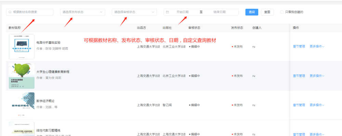Image resolution: width=342 pixels, height=136 pixels.
Task: Click the 教材名称 column header
Action: coord(15,28)
